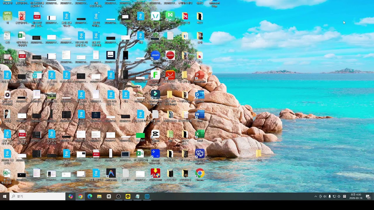
Task: Show hidden system tray icons
Action: [x=316, y=196]
